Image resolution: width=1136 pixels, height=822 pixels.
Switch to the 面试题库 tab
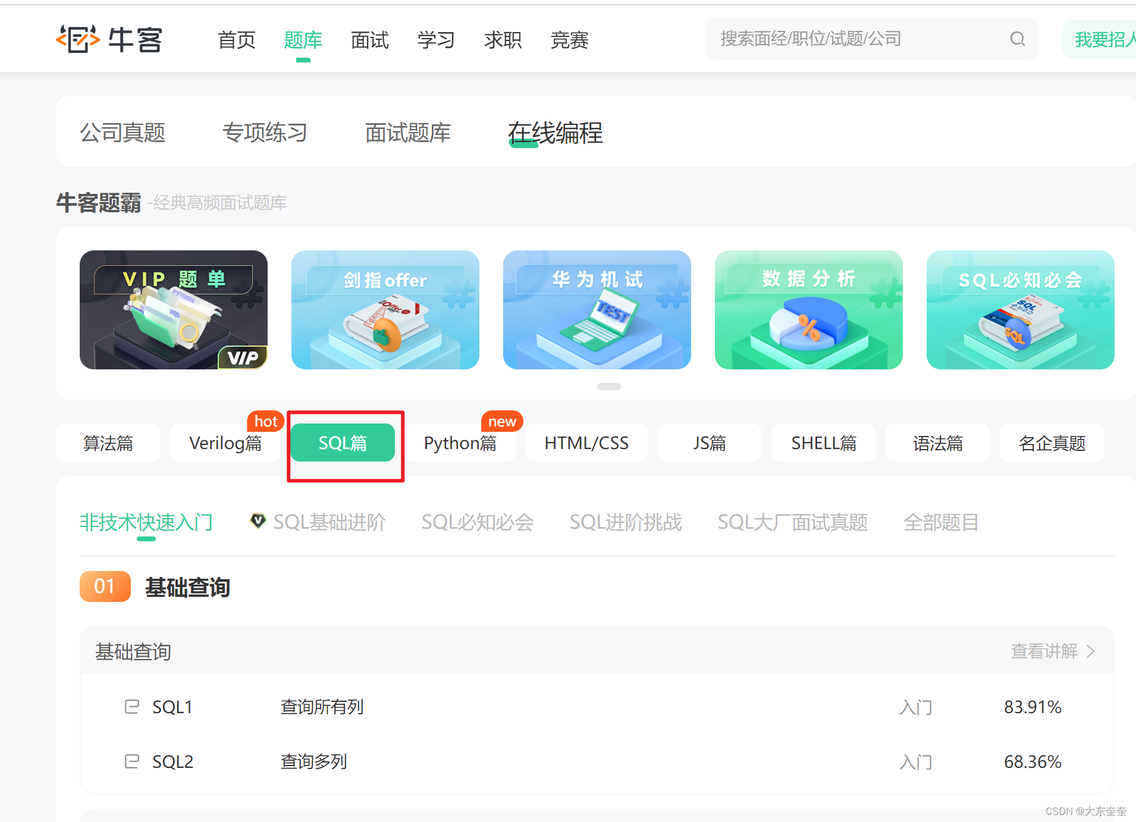click(408, 132)
